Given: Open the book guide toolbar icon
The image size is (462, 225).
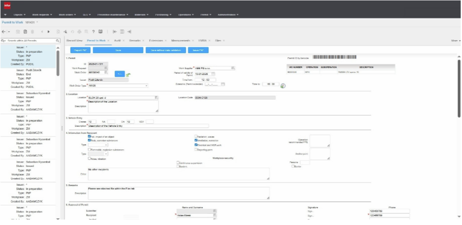Looking at the screenshot, I should [101, 32].
